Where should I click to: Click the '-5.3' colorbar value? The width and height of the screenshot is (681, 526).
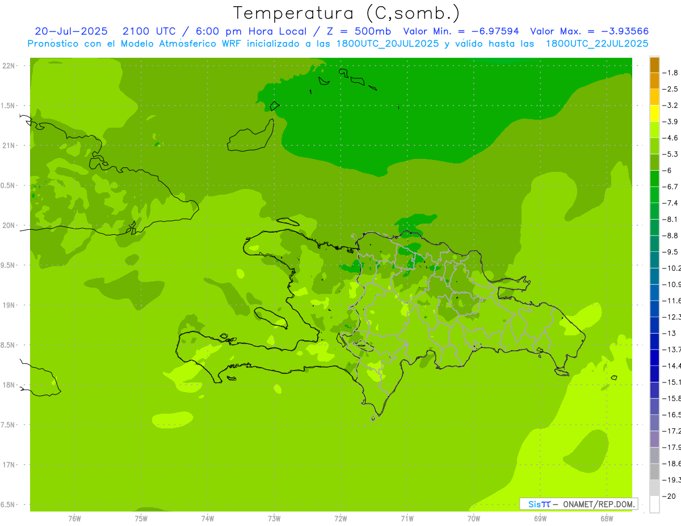(x=670, y=154)
